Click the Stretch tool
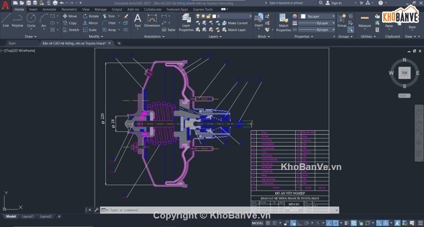Viewport: 424px width, 227px height. 71,30
